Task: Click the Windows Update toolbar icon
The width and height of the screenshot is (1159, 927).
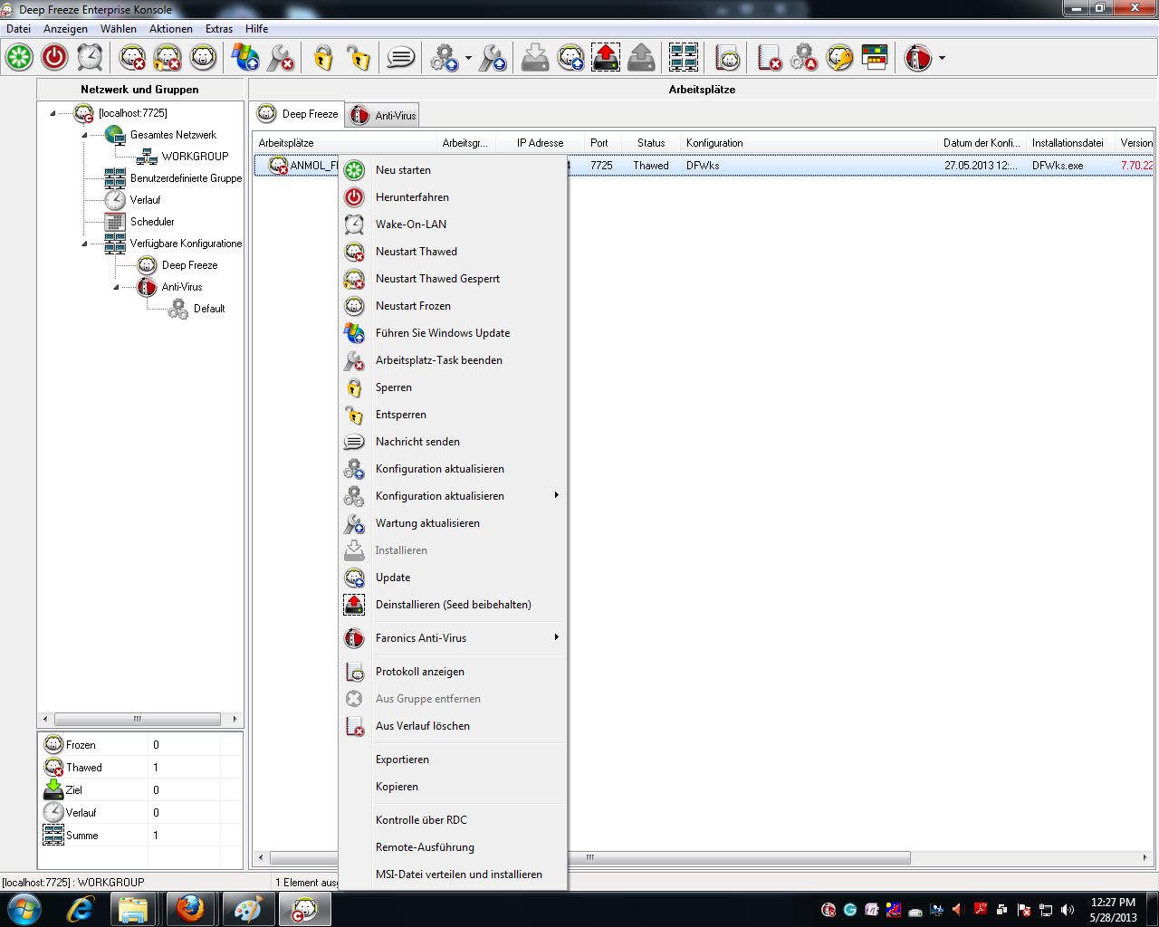Action: coord(245,57)
